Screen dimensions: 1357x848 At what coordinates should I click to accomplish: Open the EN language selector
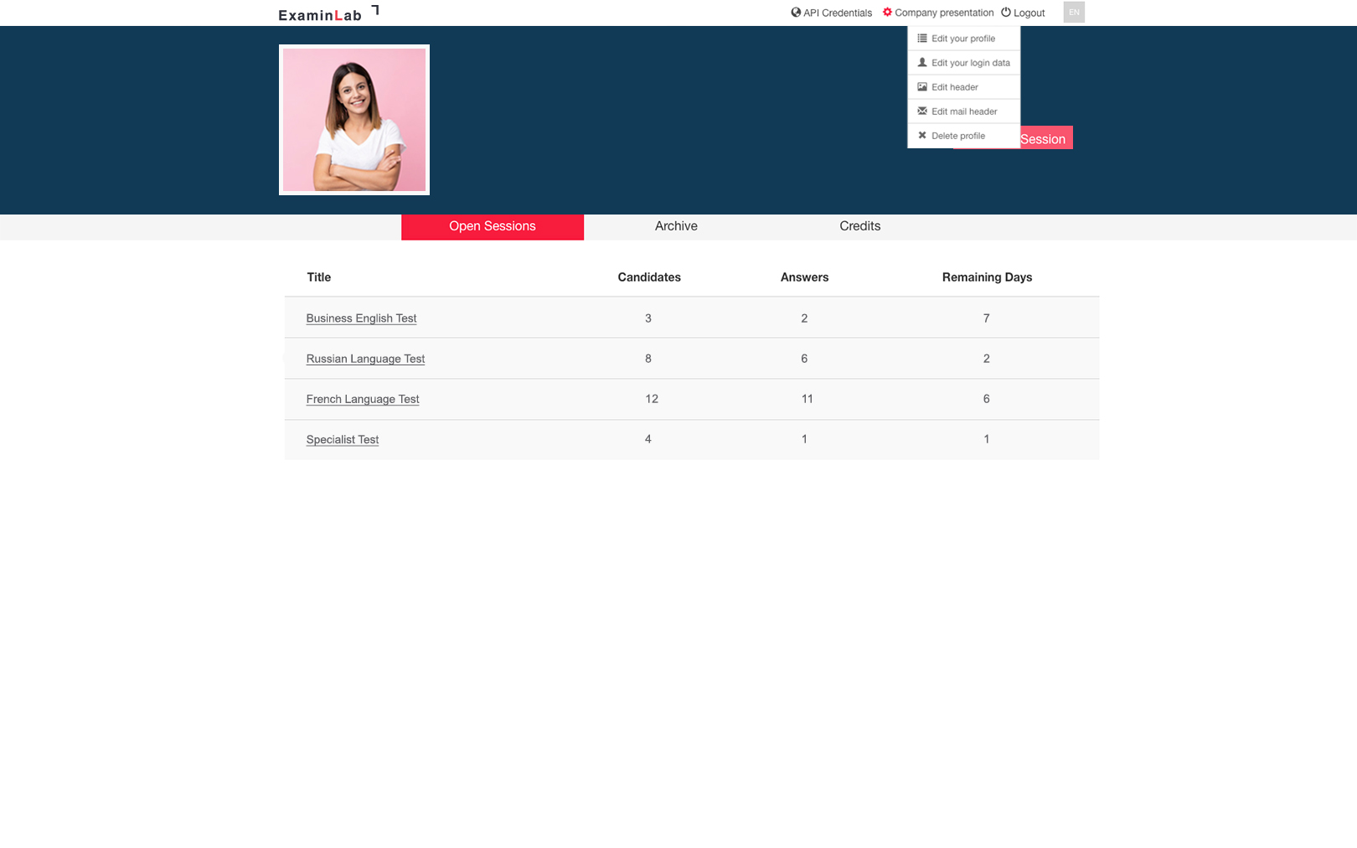(1074, 12)
